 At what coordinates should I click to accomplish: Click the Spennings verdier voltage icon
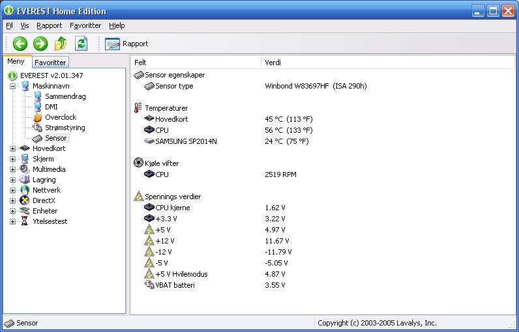point(138,196)
